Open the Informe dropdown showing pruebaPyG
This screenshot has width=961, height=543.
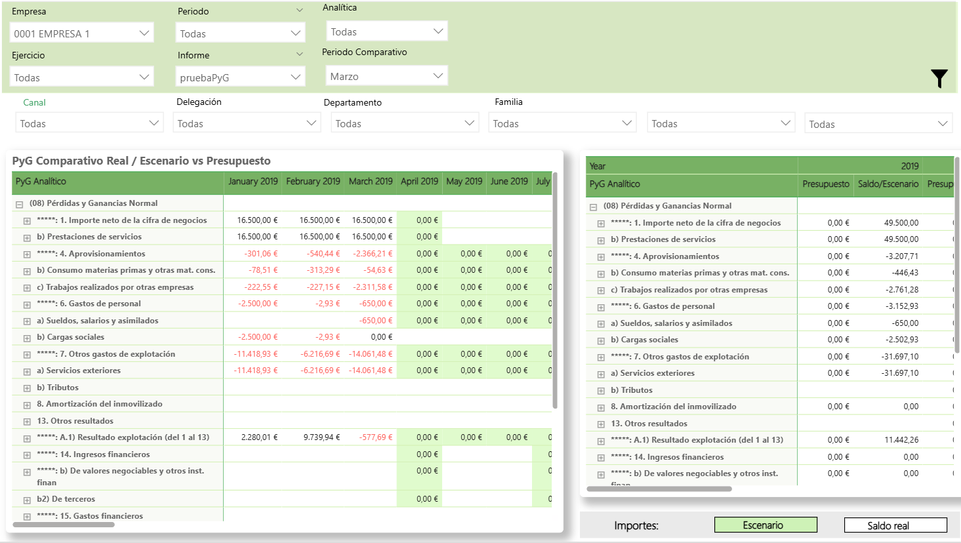point(240,77)
